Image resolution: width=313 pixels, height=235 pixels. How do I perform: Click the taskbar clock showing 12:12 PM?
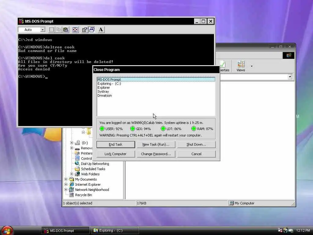pyautogui.click(x=303, y=230)
